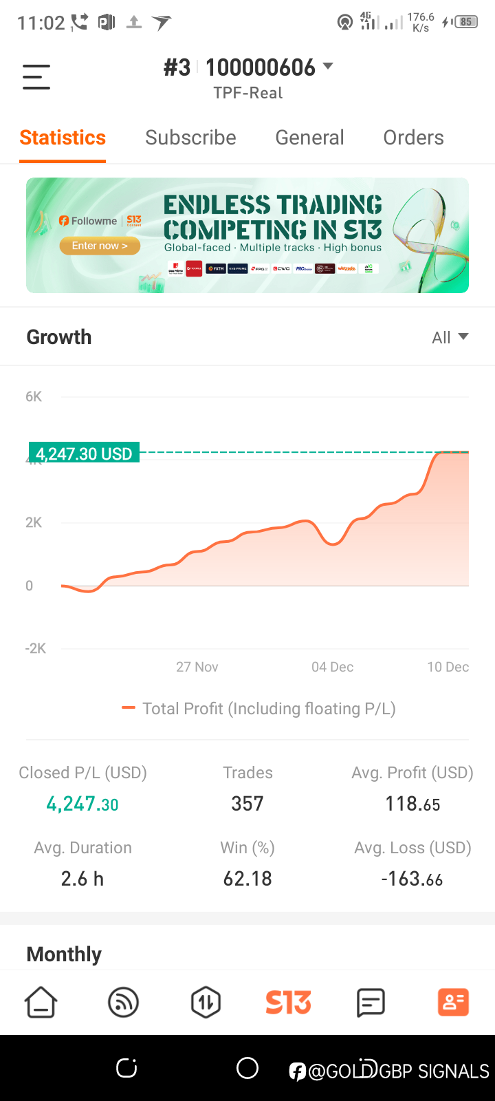Go to the Home icon in bottom bar

(x=41, y=1002)
